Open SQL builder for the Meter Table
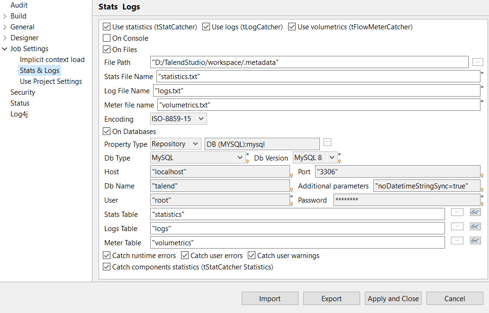This screenshot has width=489, height=313. coord(475,241)
